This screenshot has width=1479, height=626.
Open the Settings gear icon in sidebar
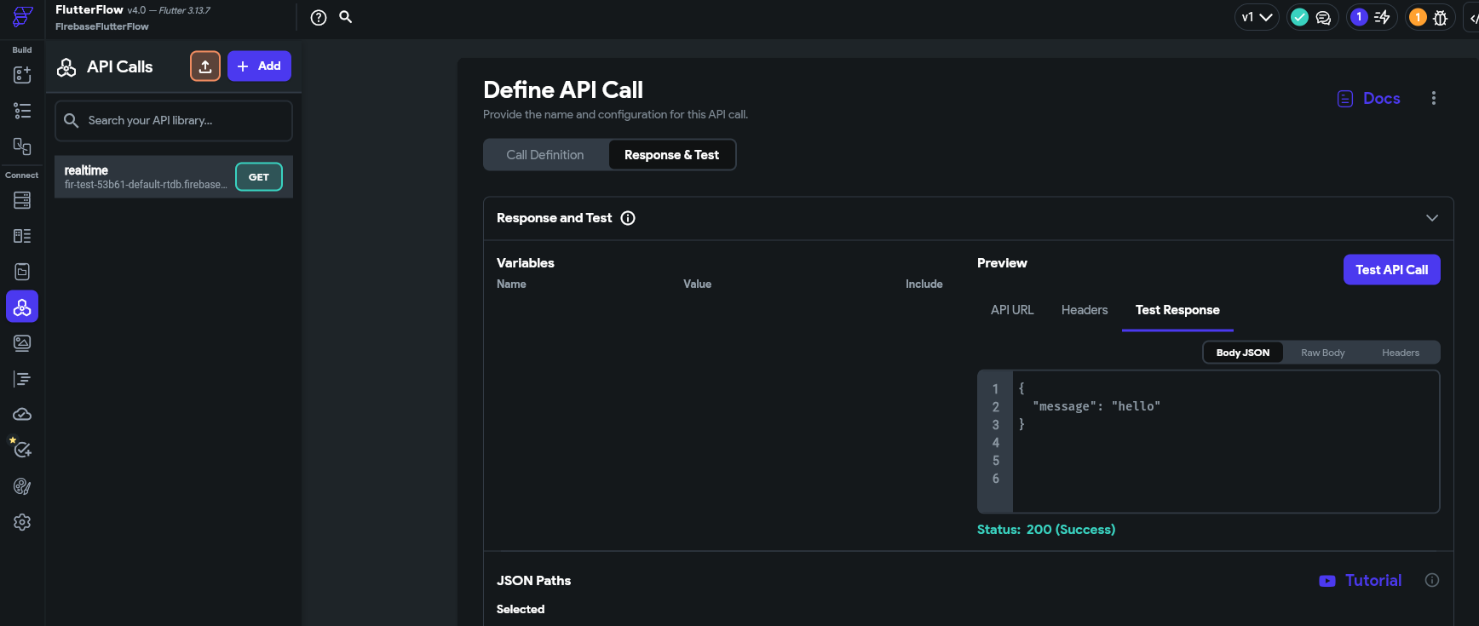(22, 522)
